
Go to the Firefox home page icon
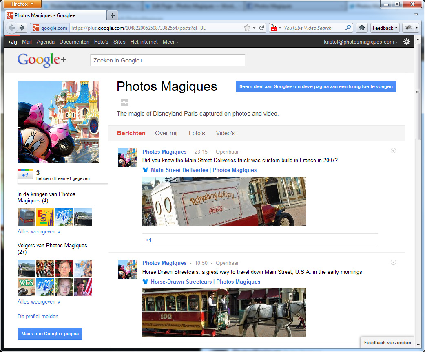tap(361, 28)
